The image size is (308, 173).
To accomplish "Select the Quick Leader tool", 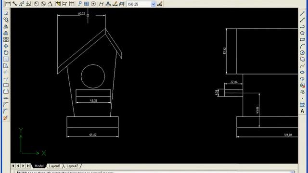I will [x=80, y=4].
